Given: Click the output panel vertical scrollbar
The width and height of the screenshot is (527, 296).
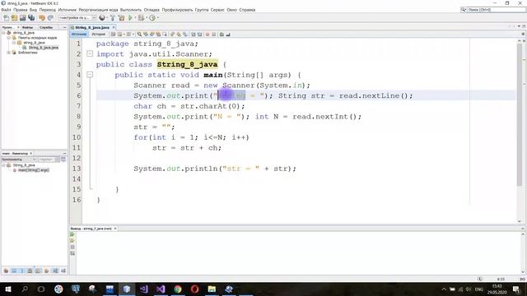Looking at the screenshot, I should click(x=523, y=252).
